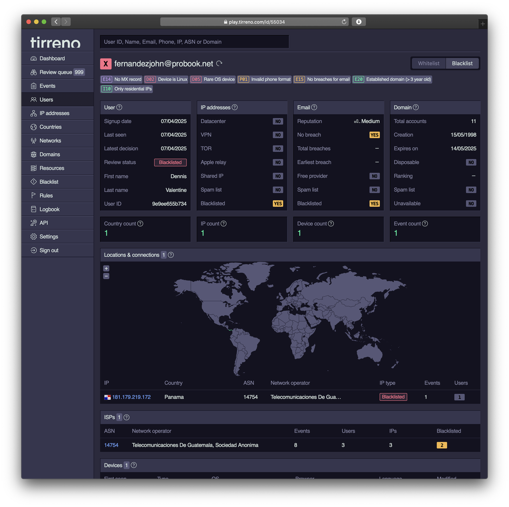Click the User ID value 9e9ee655b734
Viewport: 509px width, 507px height.
click(x=169, y=204)
